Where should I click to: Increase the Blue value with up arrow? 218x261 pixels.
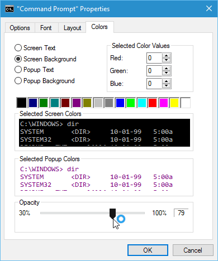(x=167, y=81)
